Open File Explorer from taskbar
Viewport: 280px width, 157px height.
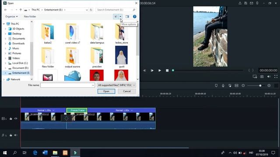55,153
